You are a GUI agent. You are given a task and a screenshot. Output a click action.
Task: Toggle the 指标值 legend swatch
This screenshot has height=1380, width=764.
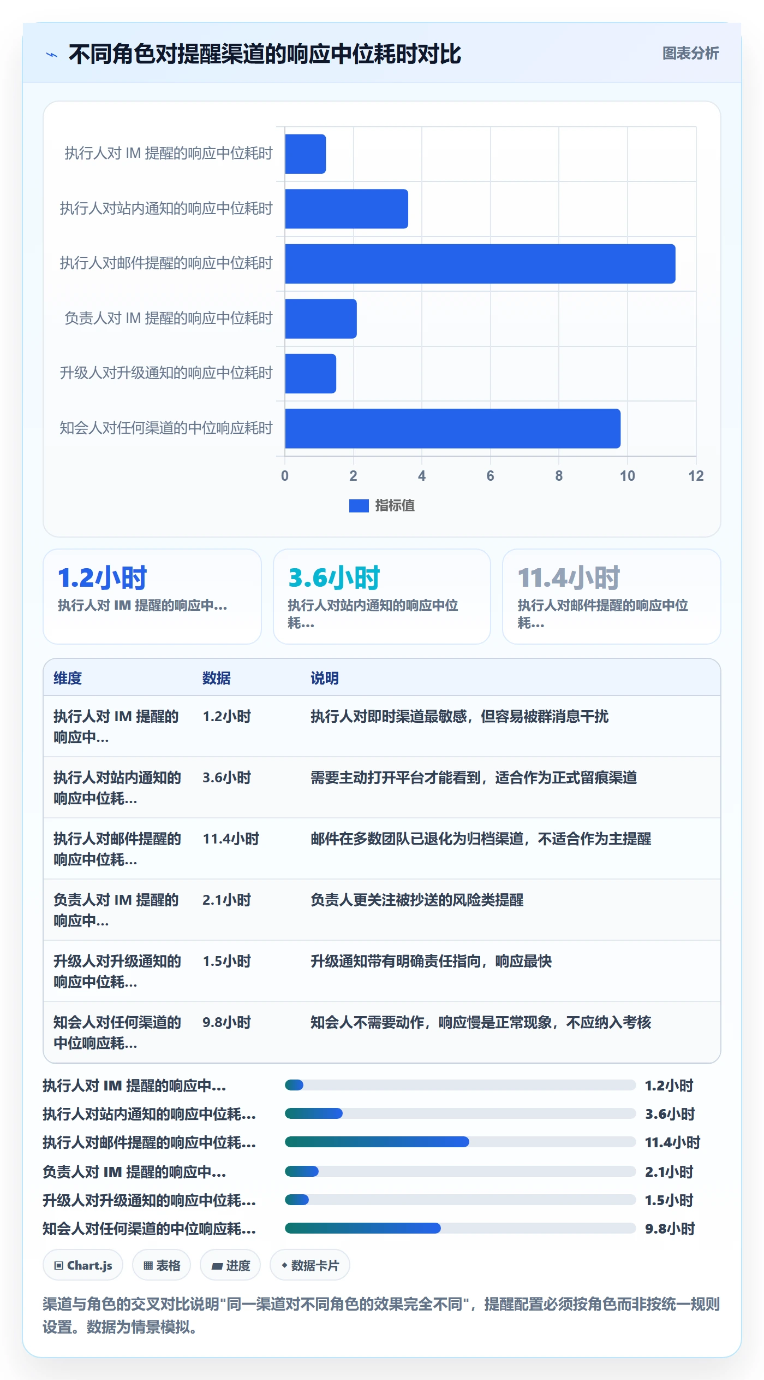click(359, 506)
